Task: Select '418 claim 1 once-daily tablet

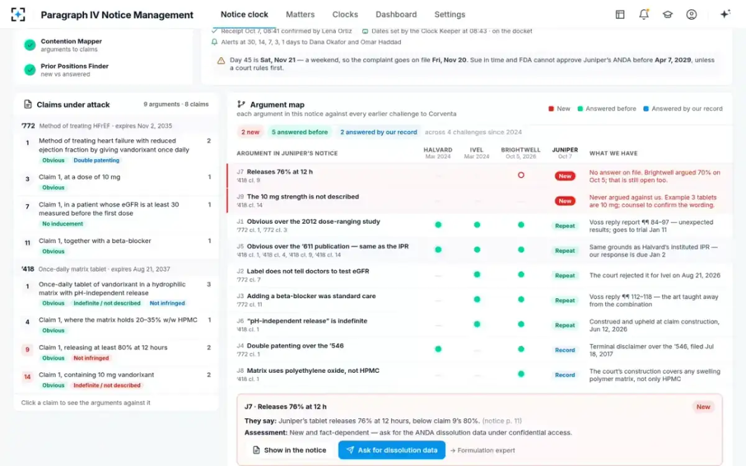Action: pos(116,293)
